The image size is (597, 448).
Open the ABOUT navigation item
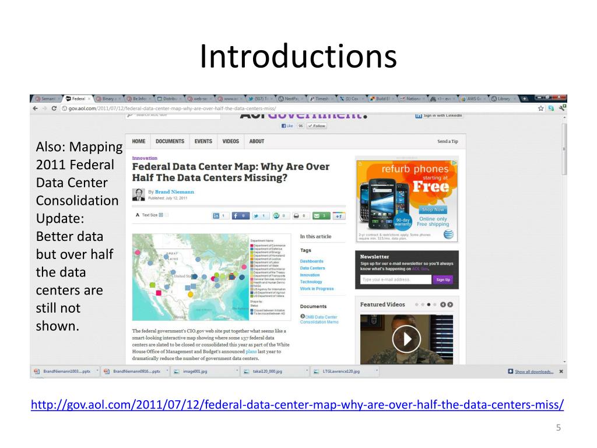[257, 141]
